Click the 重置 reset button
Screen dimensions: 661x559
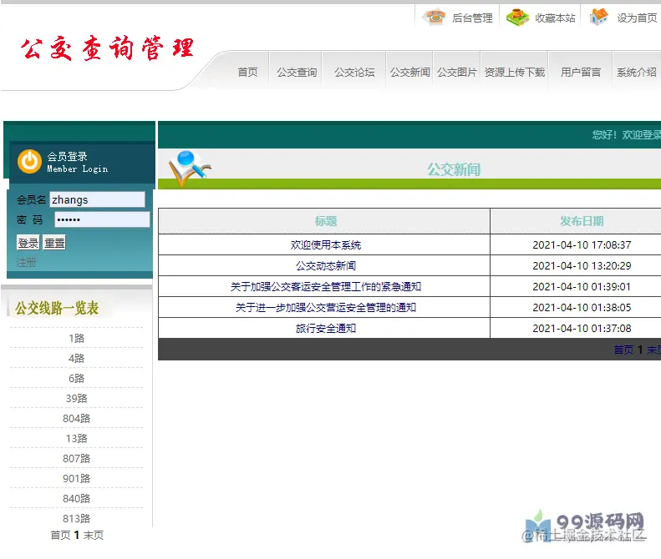(54, 243)
